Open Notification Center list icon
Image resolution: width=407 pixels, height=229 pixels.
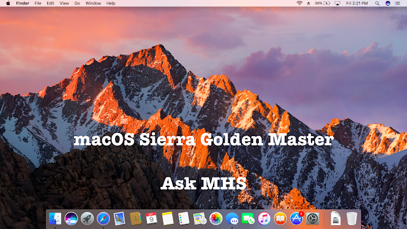pyautogui.click(x=397, y=3)
